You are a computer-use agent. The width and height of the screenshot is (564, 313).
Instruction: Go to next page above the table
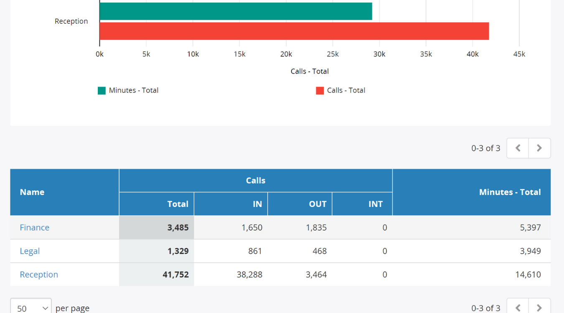(539, 148)
